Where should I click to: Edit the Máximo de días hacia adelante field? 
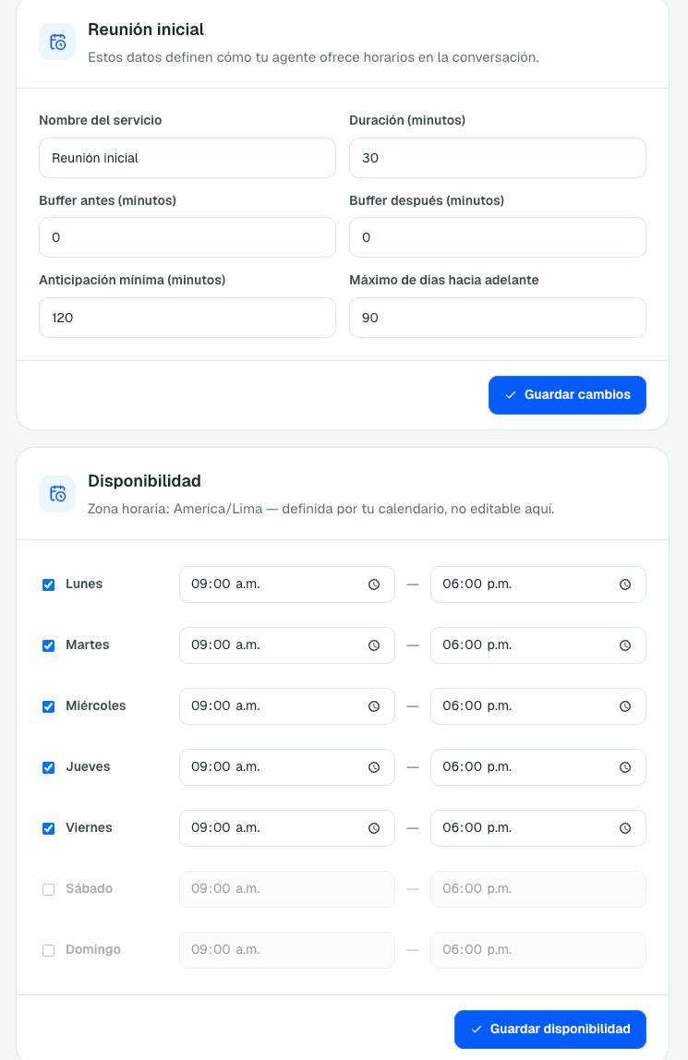[x=498, y=318]
